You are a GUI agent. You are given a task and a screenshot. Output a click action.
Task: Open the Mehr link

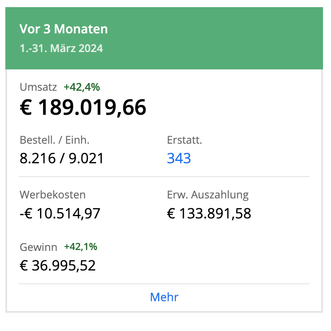[x=164, y=297]
